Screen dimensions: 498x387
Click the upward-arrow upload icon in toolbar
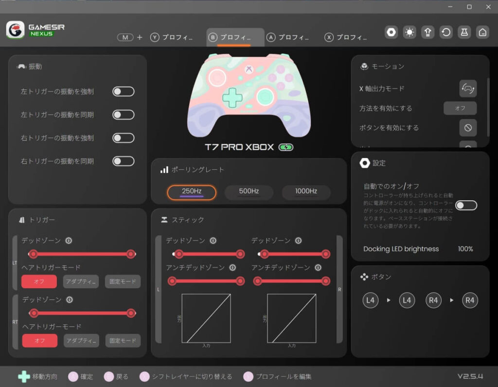428,32
